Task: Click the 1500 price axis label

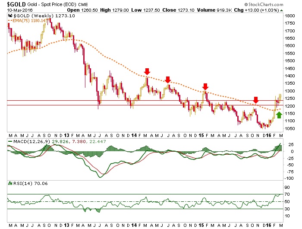Action: point(290,61)
